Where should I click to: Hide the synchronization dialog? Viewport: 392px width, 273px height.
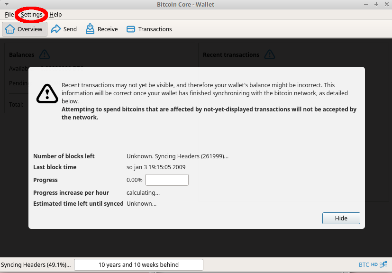tap(341, 218)
